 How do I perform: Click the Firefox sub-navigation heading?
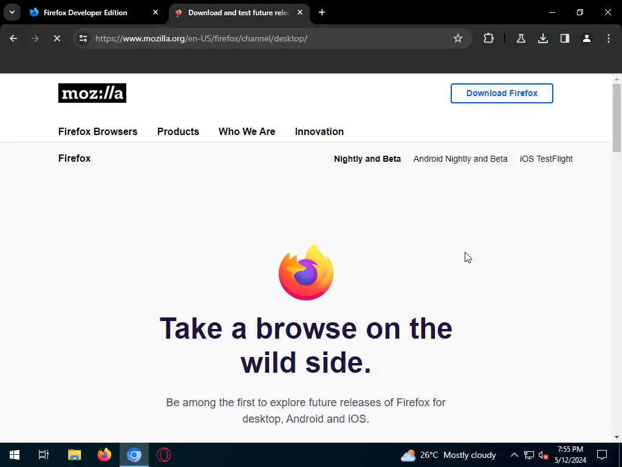75,159
